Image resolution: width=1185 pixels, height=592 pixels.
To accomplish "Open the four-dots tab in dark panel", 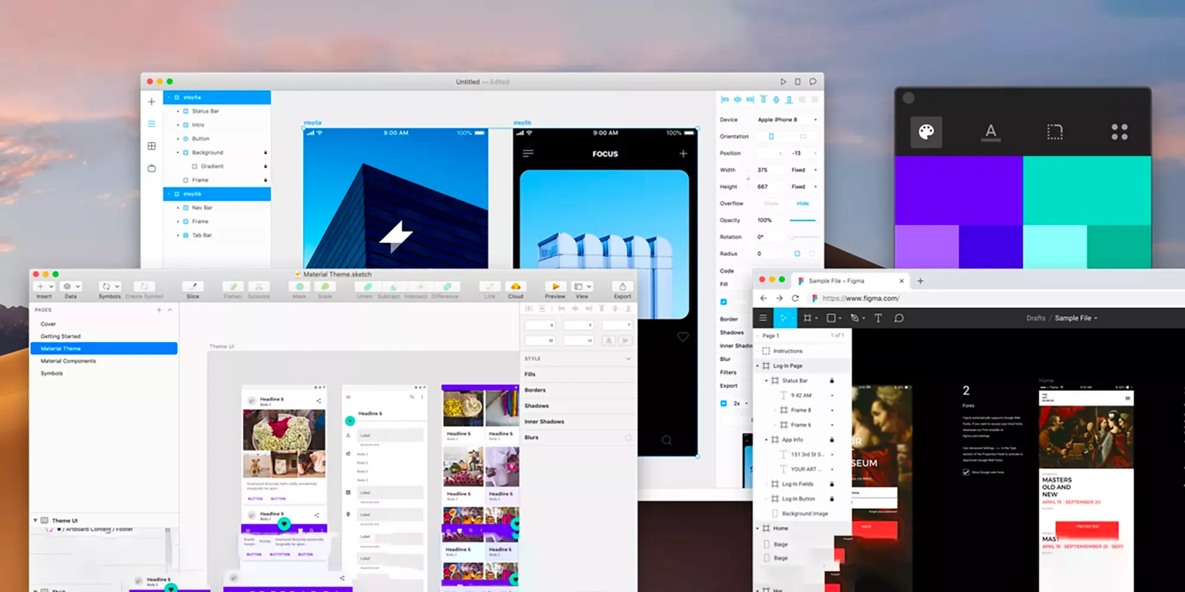I will tap(1119, 131).
